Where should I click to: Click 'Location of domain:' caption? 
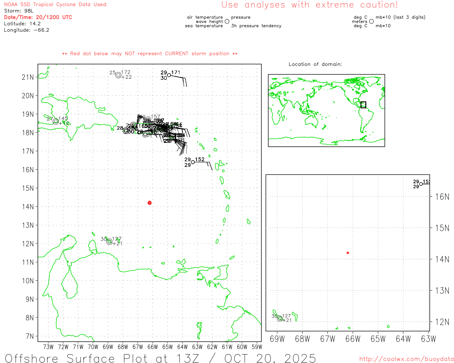click(x=315, y=64)
